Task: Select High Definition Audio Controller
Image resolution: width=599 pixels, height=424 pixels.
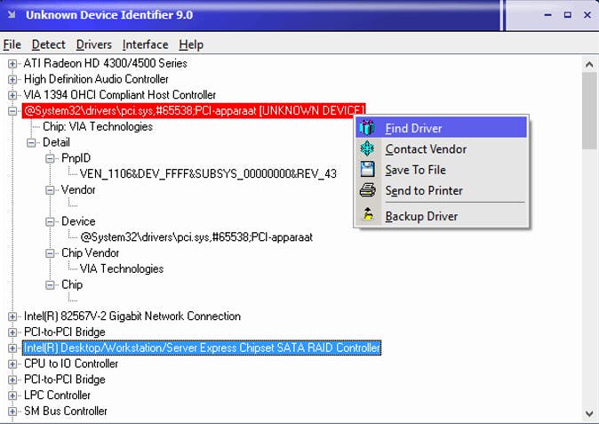Action: (96, 79)
